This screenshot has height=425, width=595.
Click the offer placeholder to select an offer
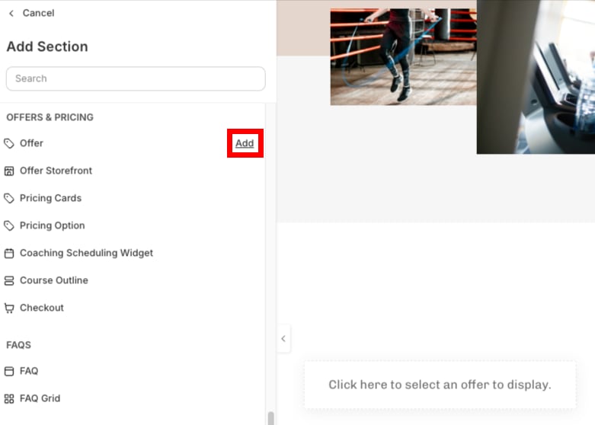pos(440,385)
